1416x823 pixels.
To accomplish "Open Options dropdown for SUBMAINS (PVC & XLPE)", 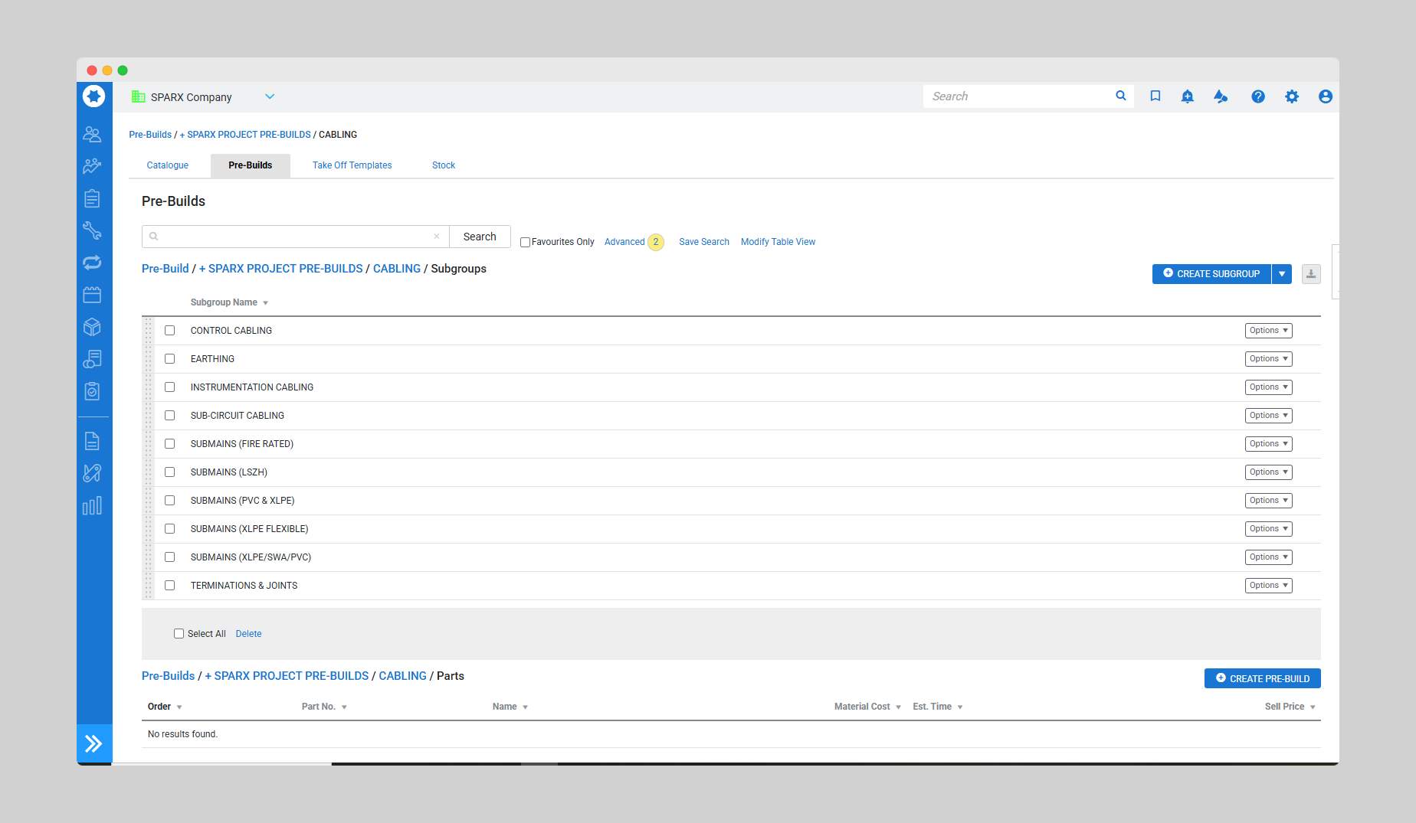I will coord(1268,501).
